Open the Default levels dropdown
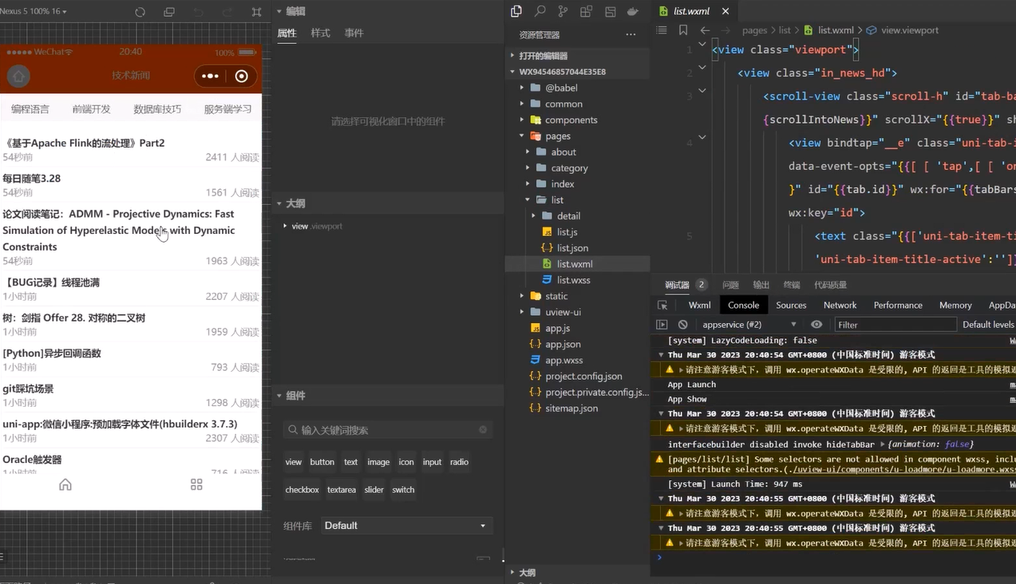The image size is (1016, 584). coord(988,325)
